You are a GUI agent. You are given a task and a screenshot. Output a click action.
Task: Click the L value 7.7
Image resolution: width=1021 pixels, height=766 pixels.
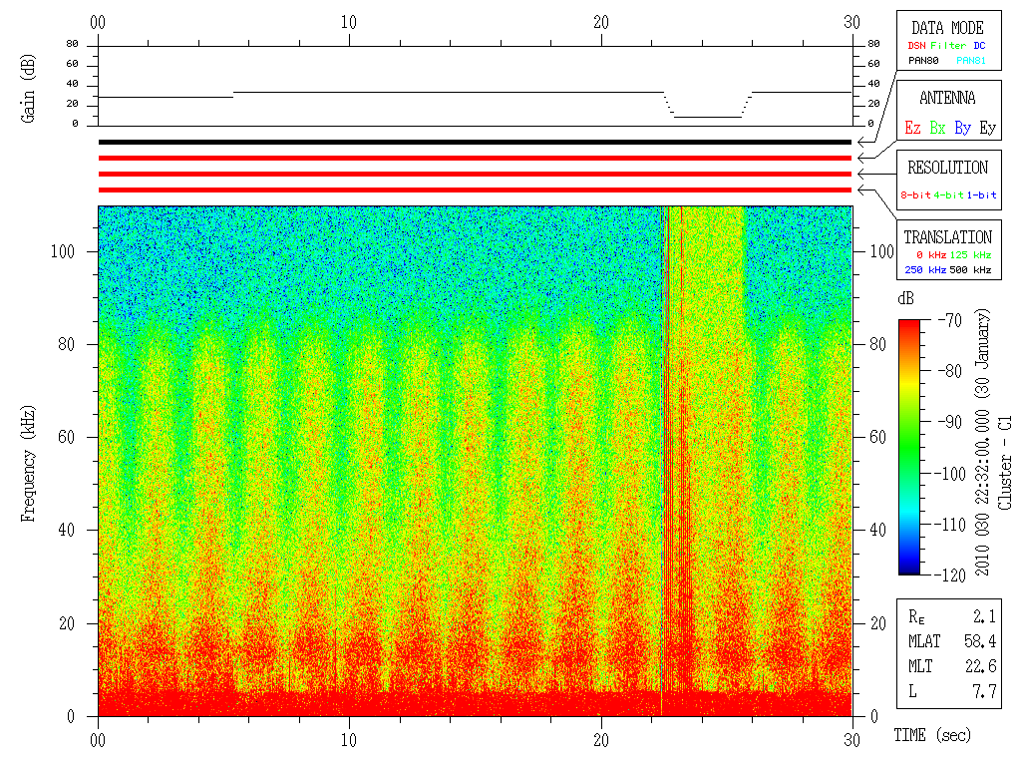984,692
